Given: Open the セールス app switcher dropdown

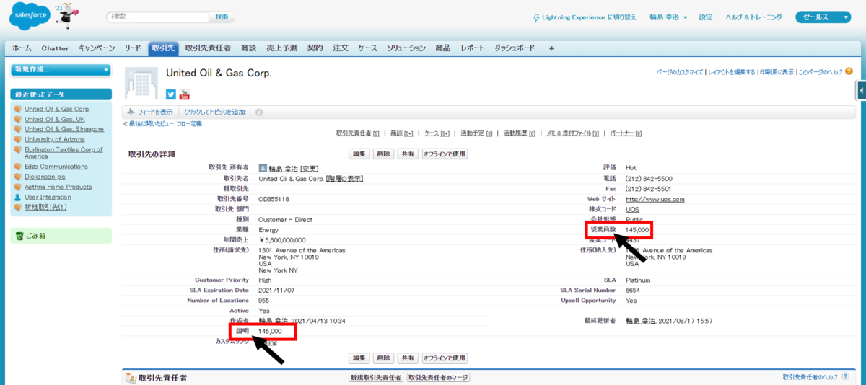Looking at the screenshot, I should pyautogui.click(x=824, y=17).
